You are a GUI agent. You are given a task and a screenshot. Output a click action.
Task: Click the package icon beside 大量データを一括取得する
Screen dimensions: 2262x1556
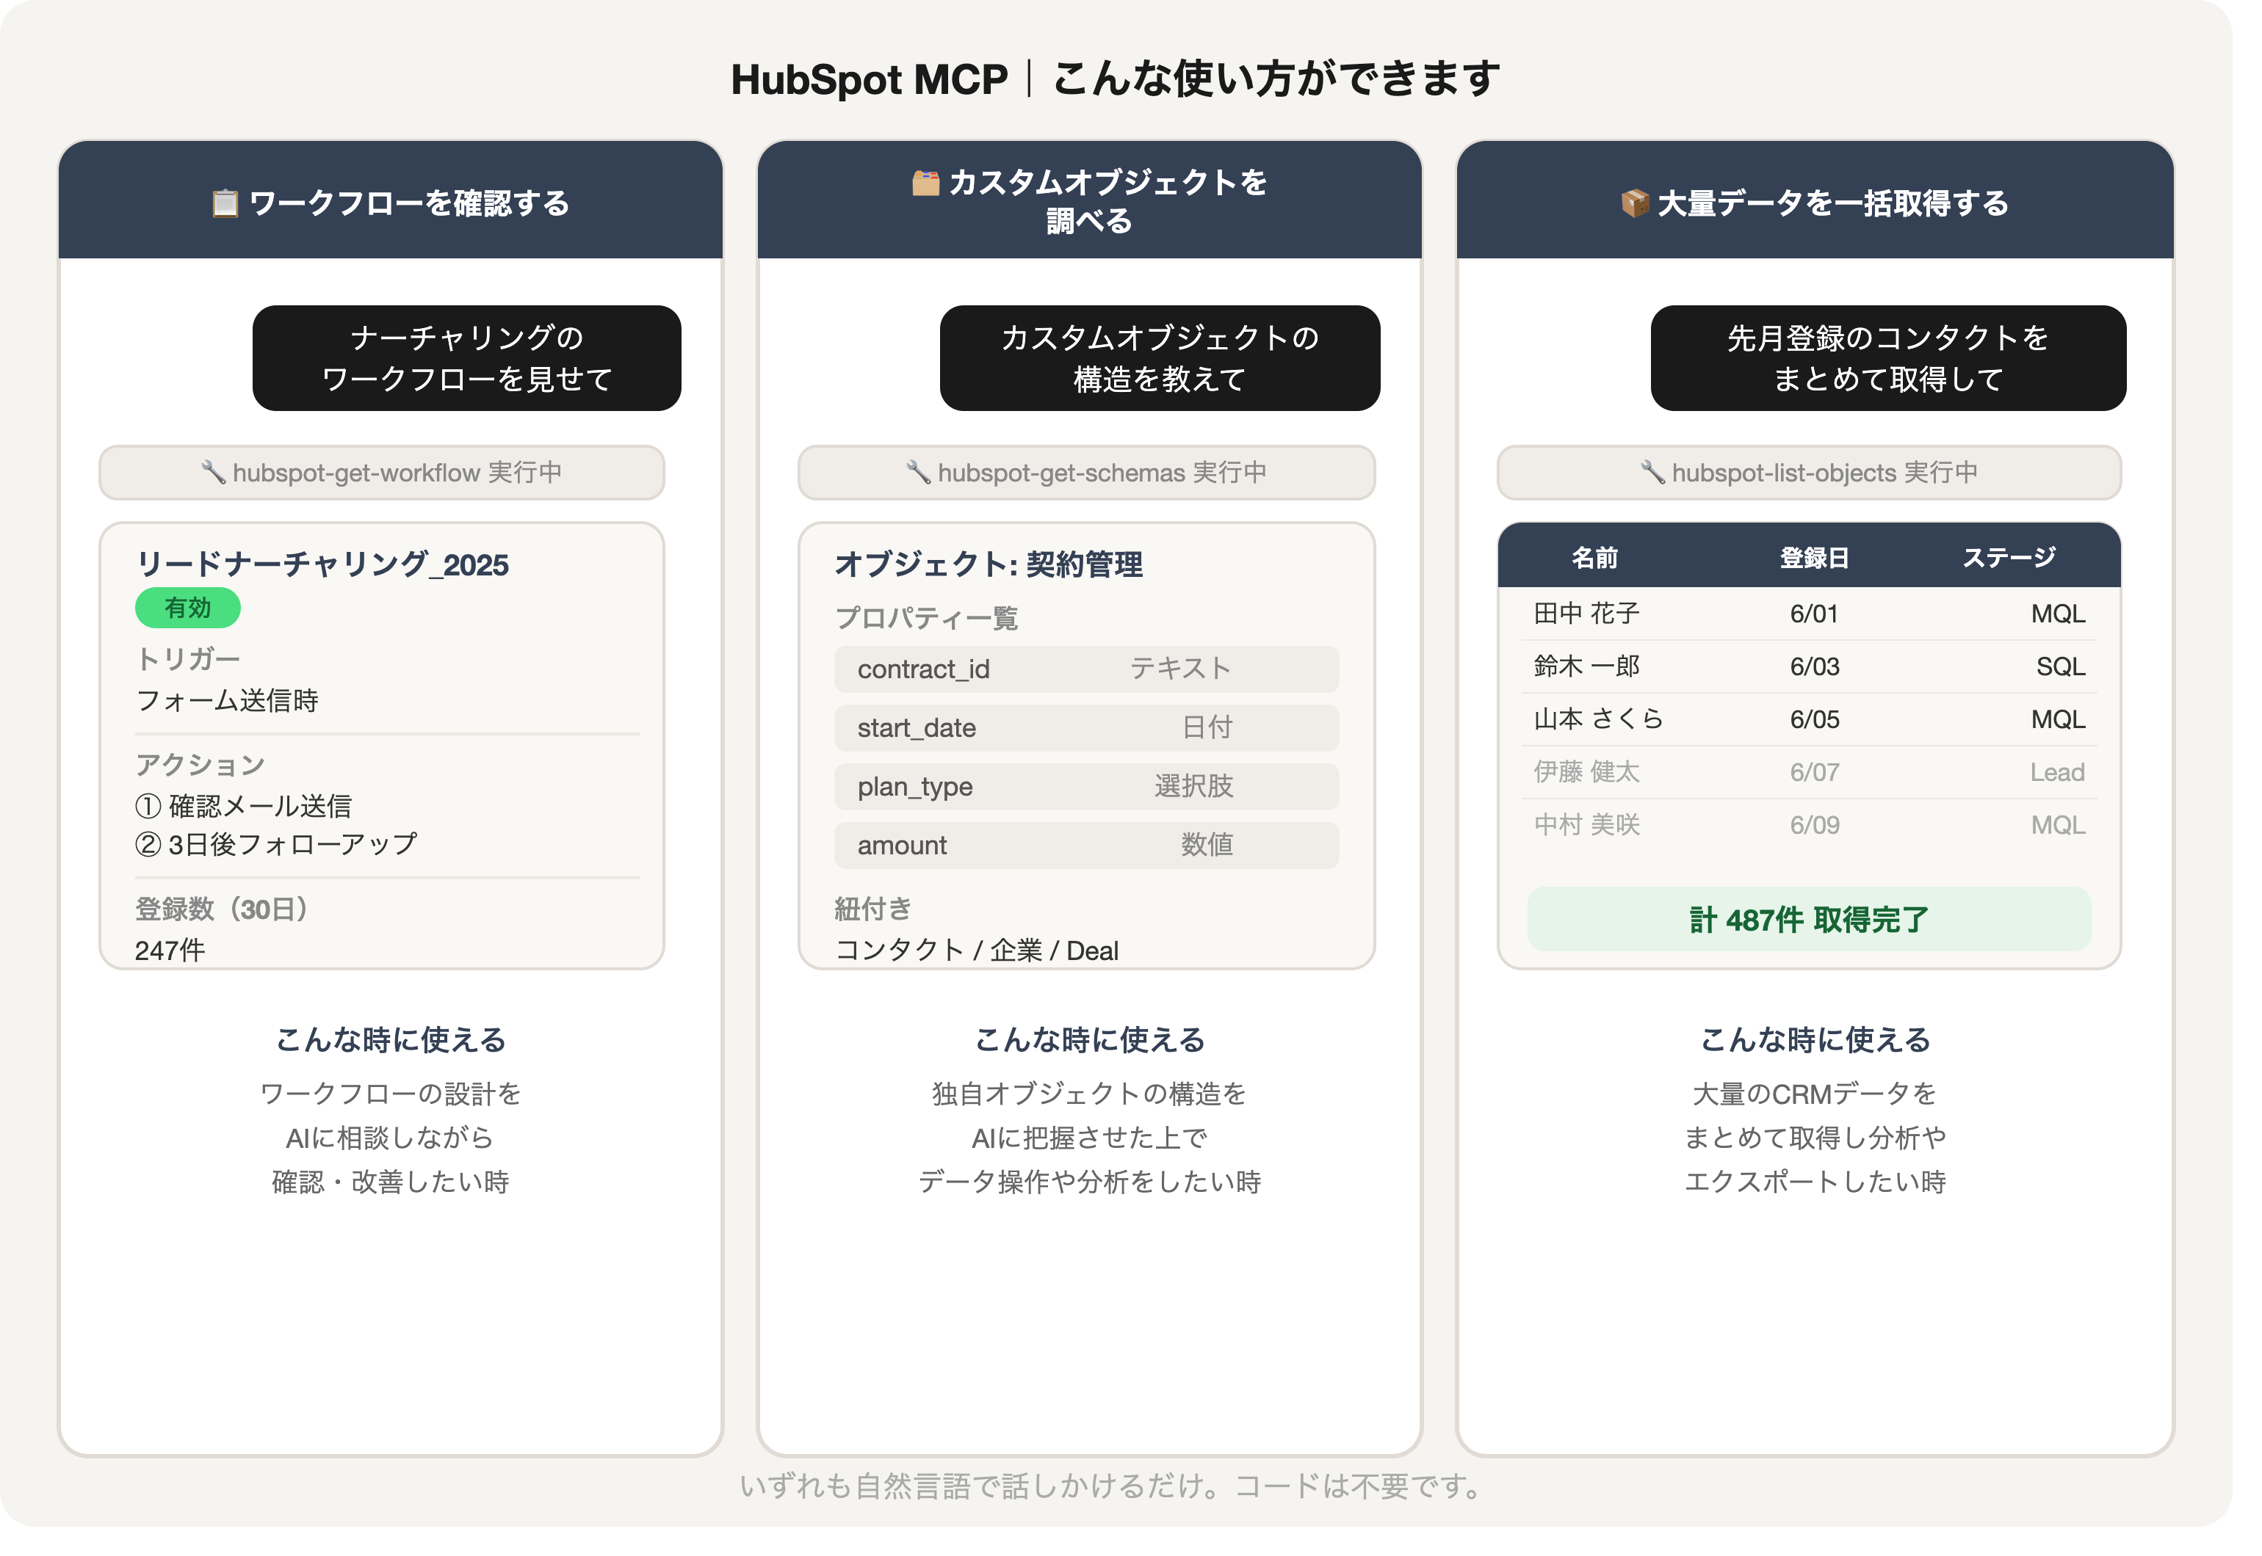pos(1634,204)
